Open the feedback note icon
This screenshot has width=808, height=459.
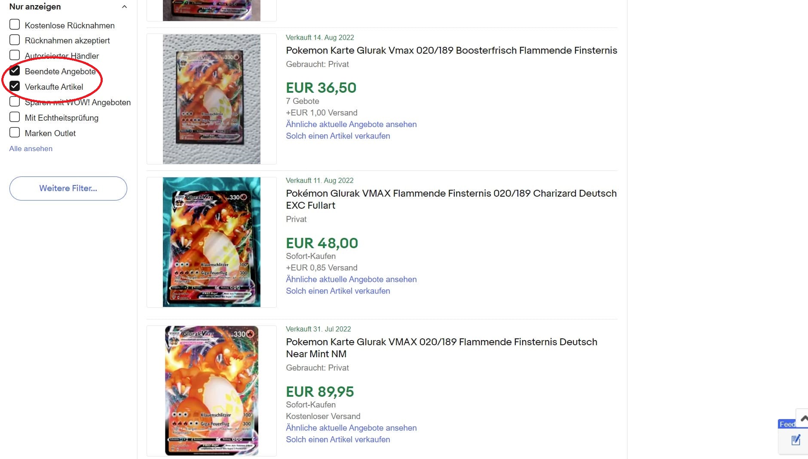[796, 440]
